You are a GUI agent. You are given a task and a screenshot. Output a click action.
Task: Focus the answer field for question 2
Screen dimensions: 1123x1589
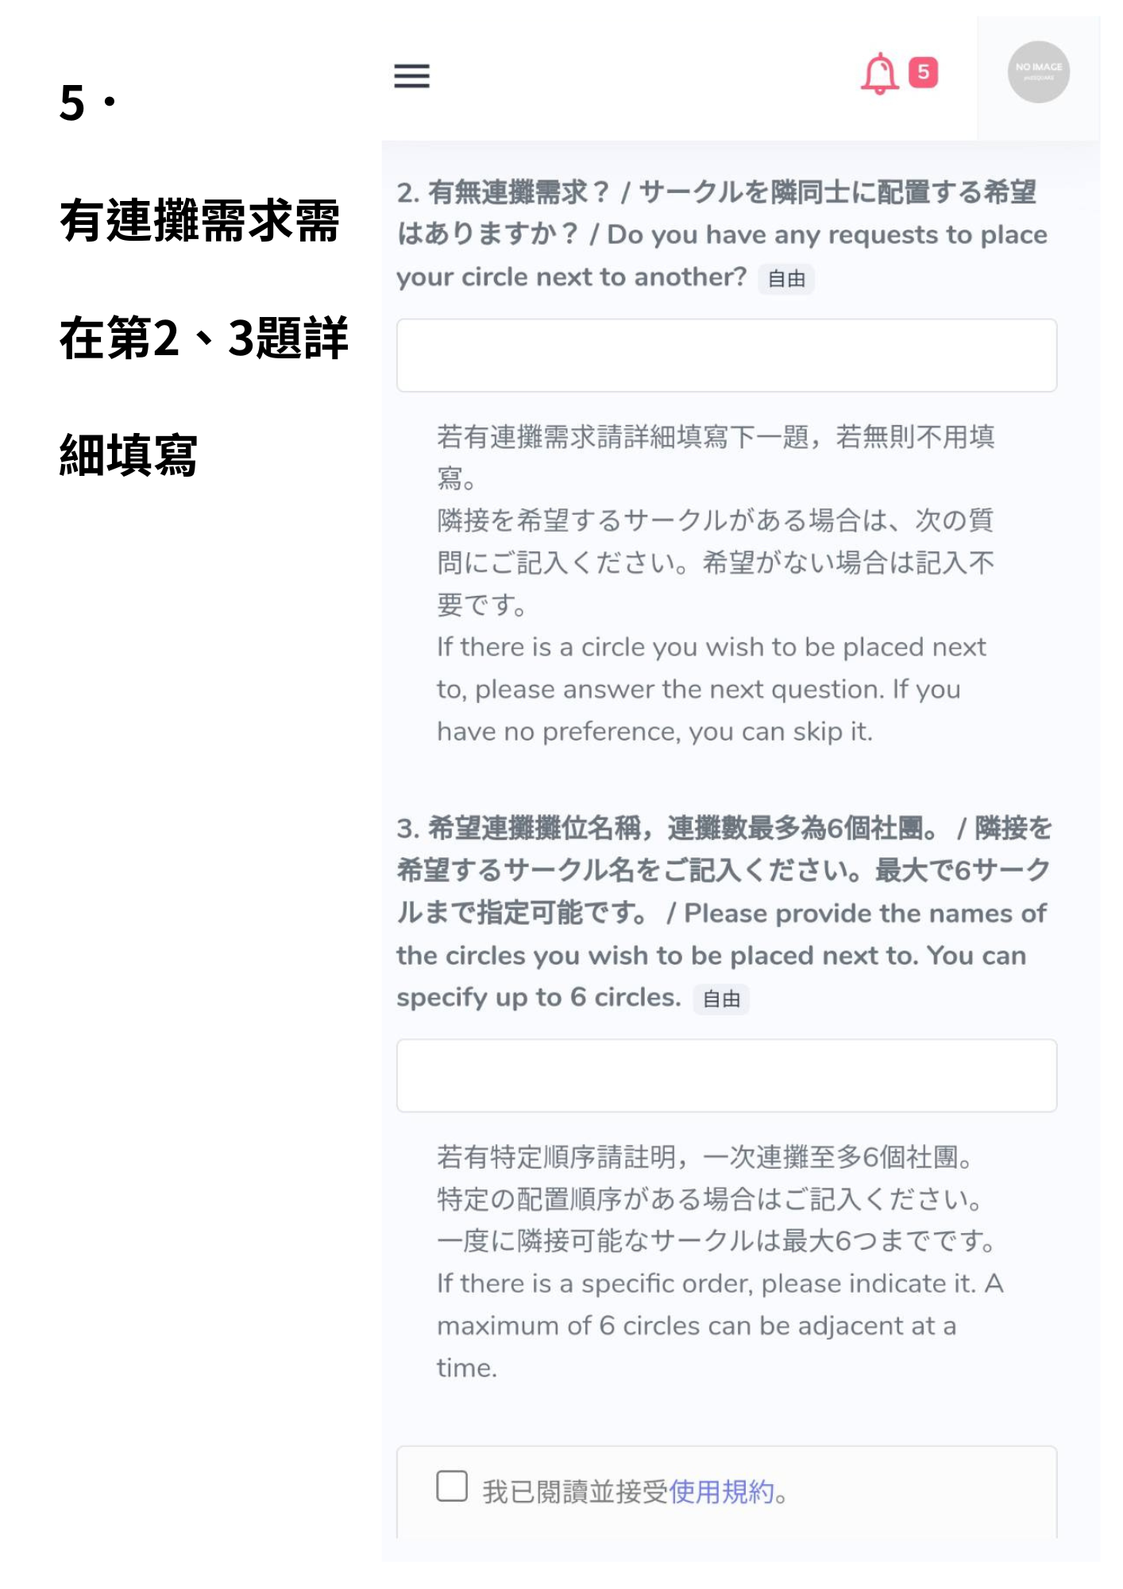(727, 355)
